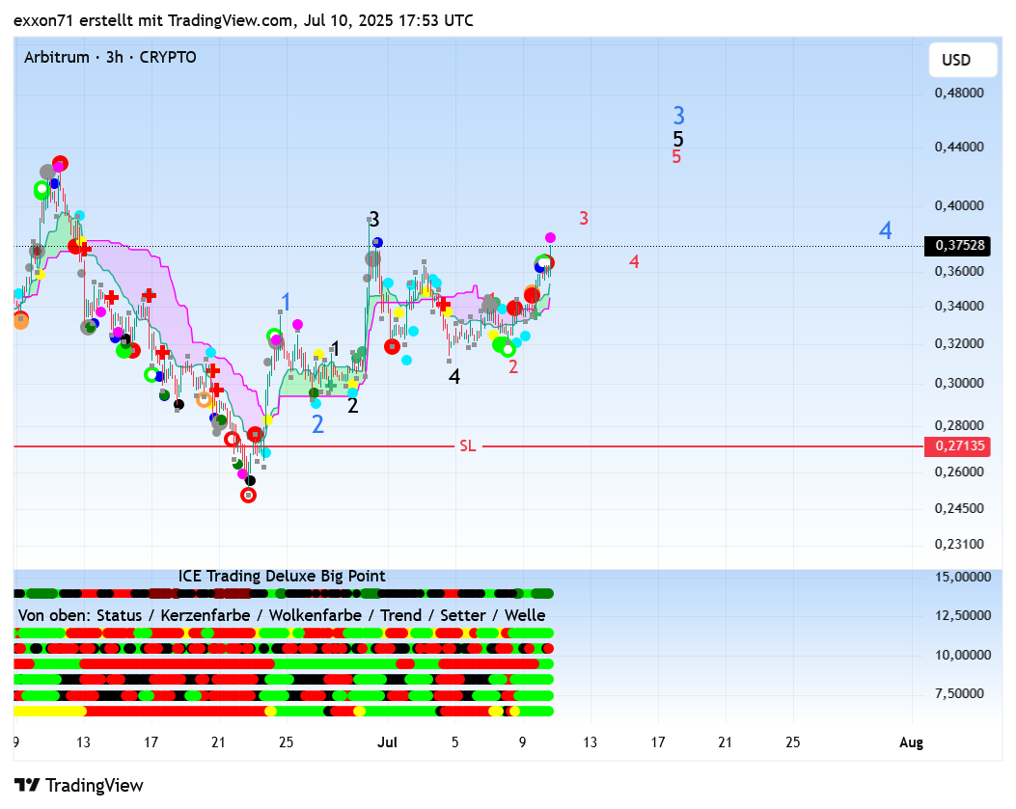Click the Jul label on the time axis

click(388, 742)
